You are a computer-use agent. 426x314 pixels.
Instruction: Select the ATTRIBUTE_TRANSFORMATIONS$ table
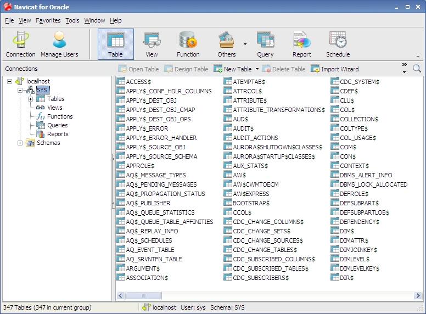(279, 110)
